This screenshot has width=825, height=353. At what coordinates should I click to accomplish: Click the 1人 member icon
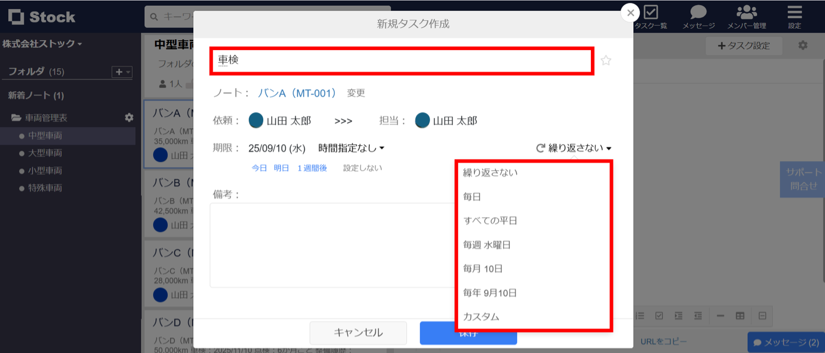(162, 84)
